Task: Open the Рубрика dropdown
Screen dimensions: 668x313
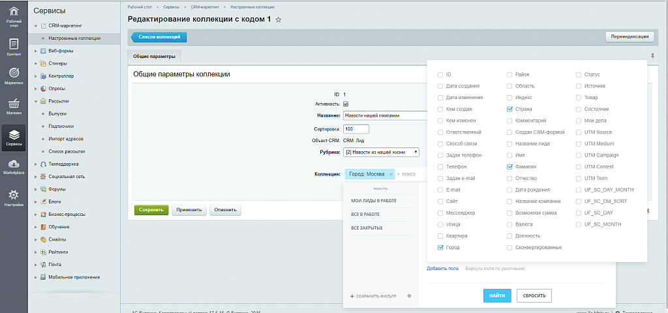Action: [x=381, y=152]
